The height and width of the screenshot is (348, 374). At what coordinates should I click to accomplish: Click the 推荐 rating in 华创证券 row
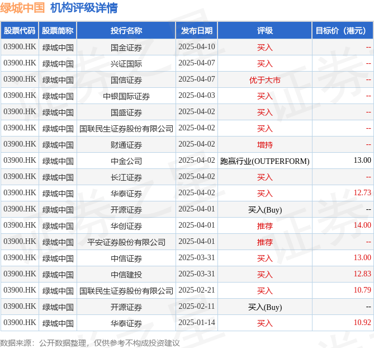[265, 226]
